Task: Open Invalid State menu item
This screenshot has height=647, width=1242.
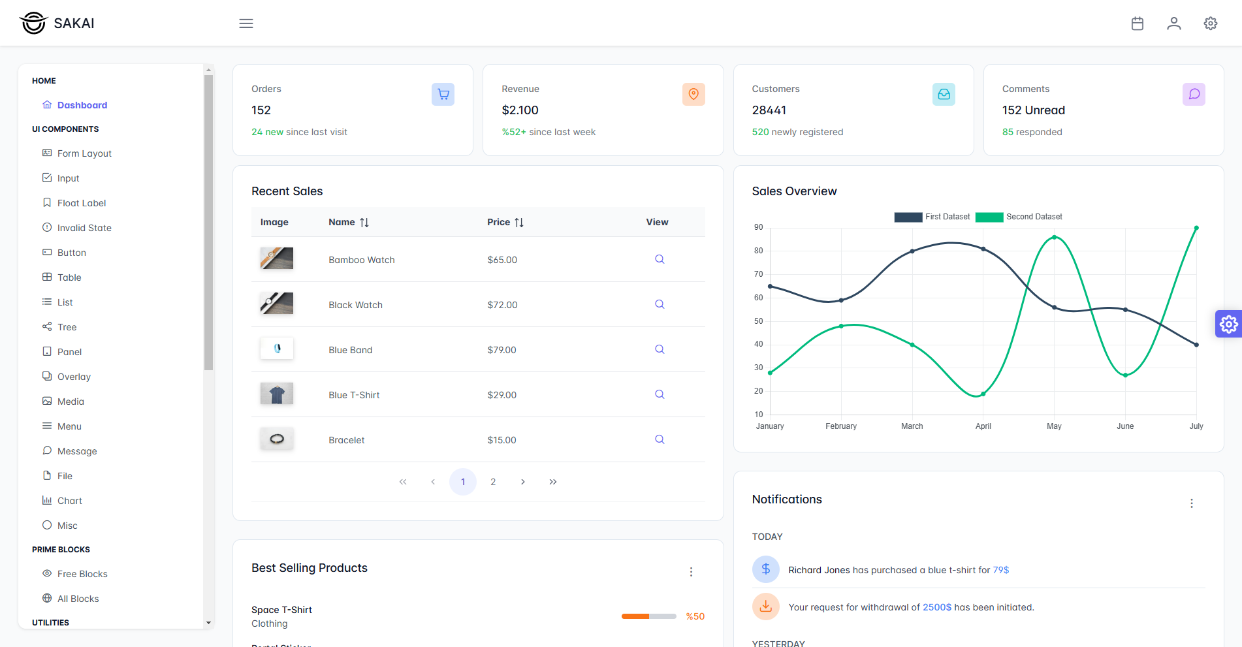Action: 77,228
